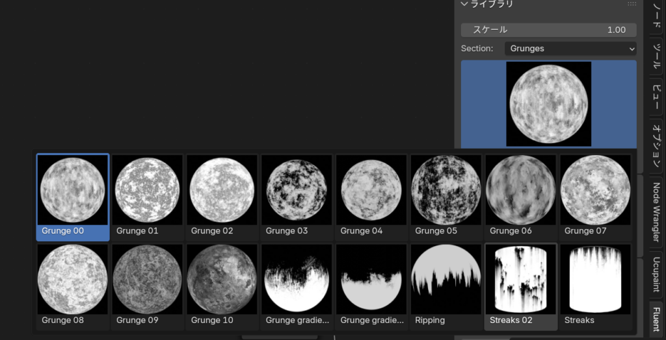Click the Grunge 05 preview thumbnail

(x=446, y=190)
